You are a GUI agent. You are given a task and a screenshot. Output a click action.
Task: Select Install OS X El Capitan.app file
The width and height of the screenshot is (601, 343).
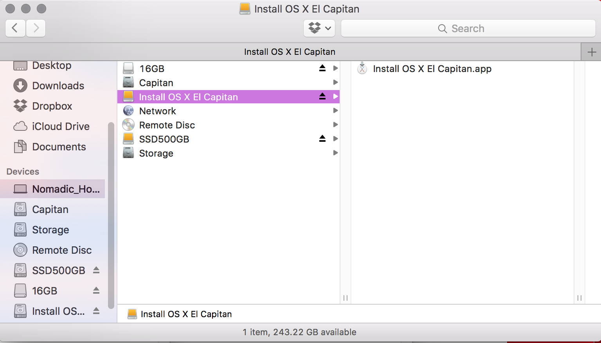[x=432, y=69]
